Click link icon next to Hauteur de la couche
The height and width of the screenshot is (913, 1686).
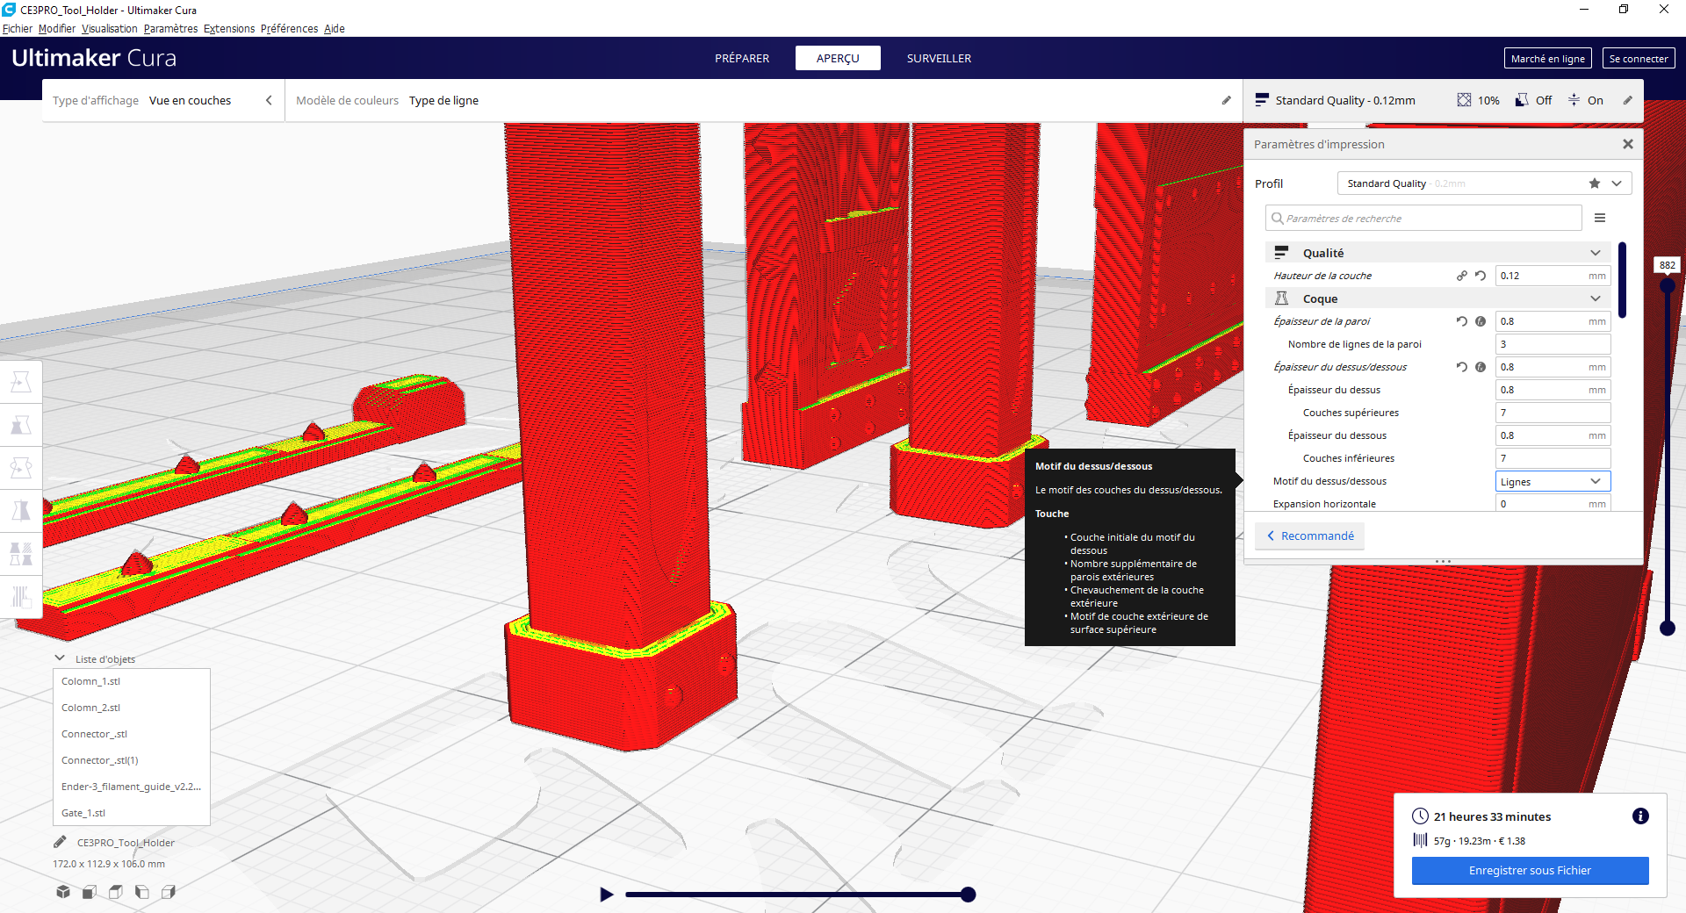tap(1462, 276)
